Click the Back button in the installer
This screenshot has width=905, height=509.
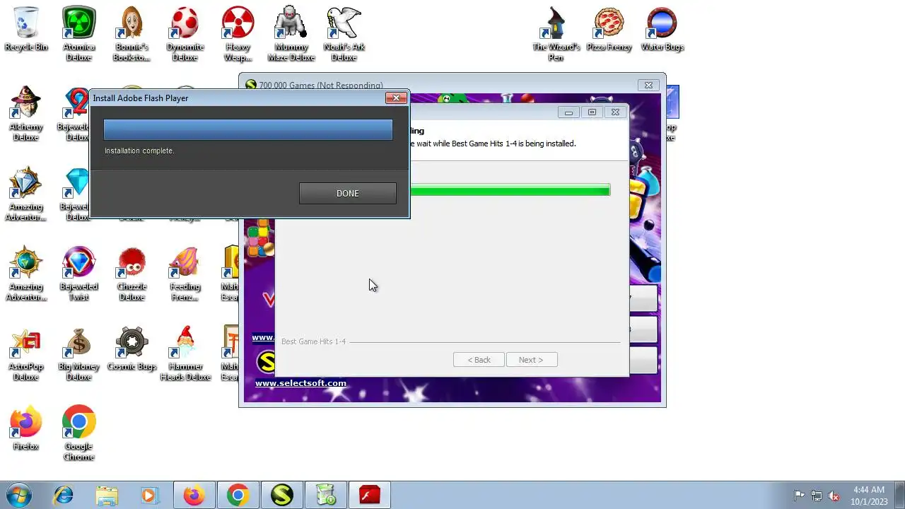coord(479,360)
